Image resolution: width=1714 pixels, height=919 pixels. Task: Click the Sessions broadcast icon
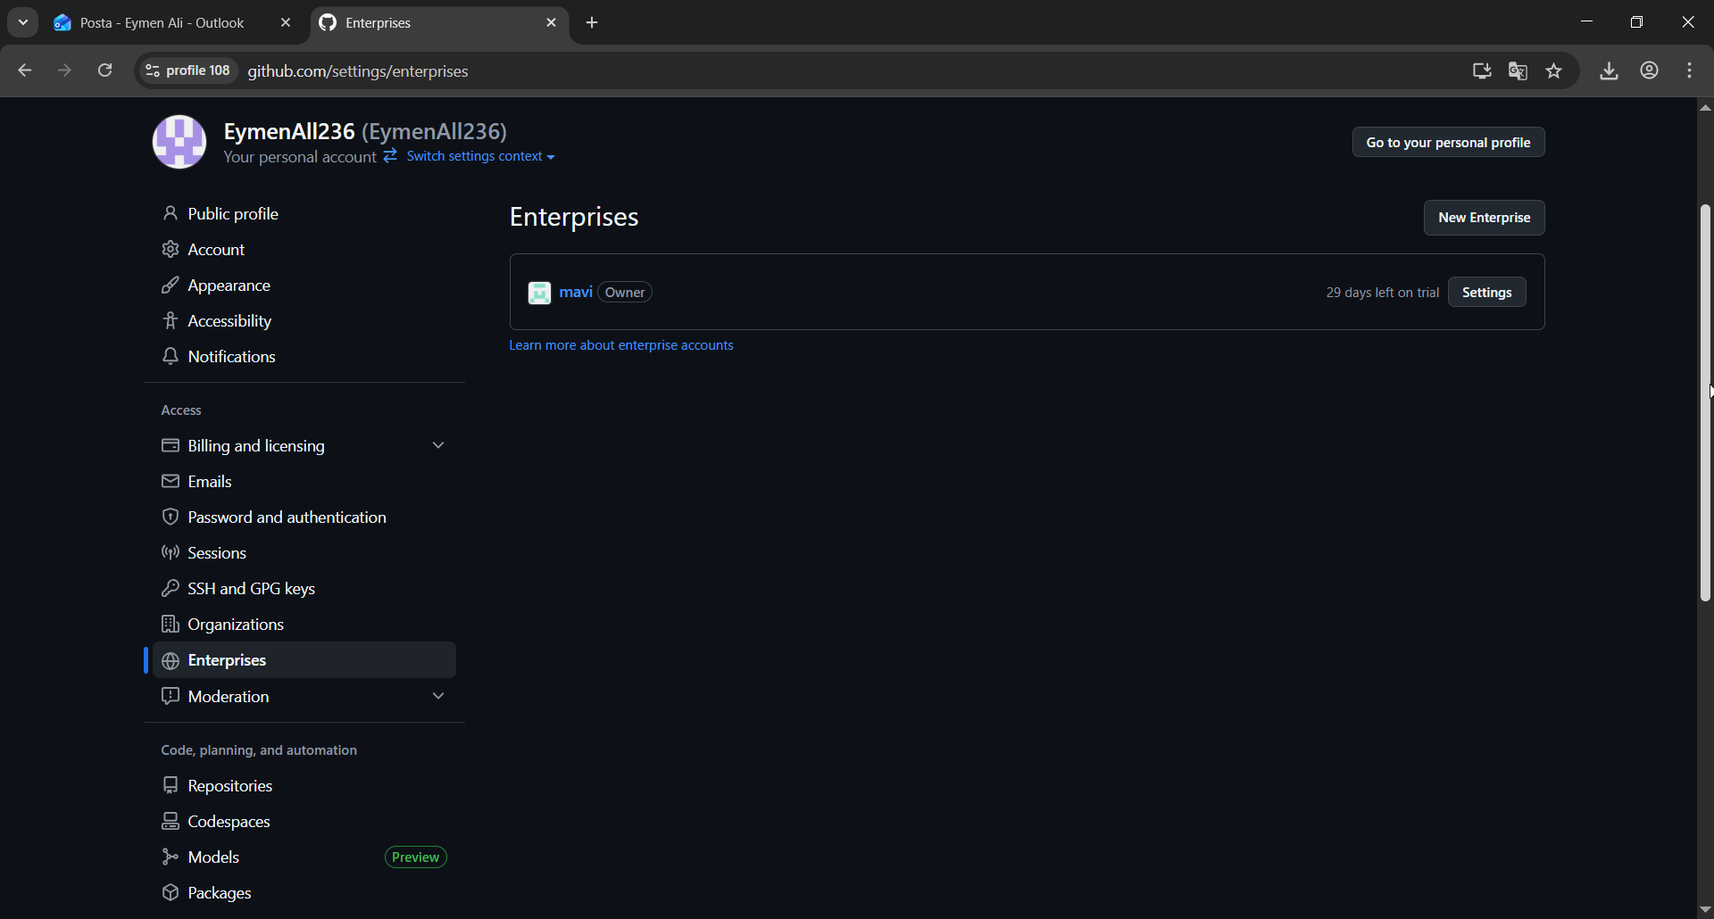tap(170, 553)
